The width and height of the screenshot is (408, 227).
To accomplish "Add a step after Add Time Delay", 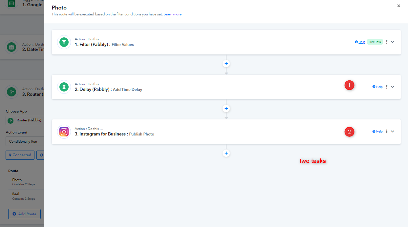I will coord(226,108).
